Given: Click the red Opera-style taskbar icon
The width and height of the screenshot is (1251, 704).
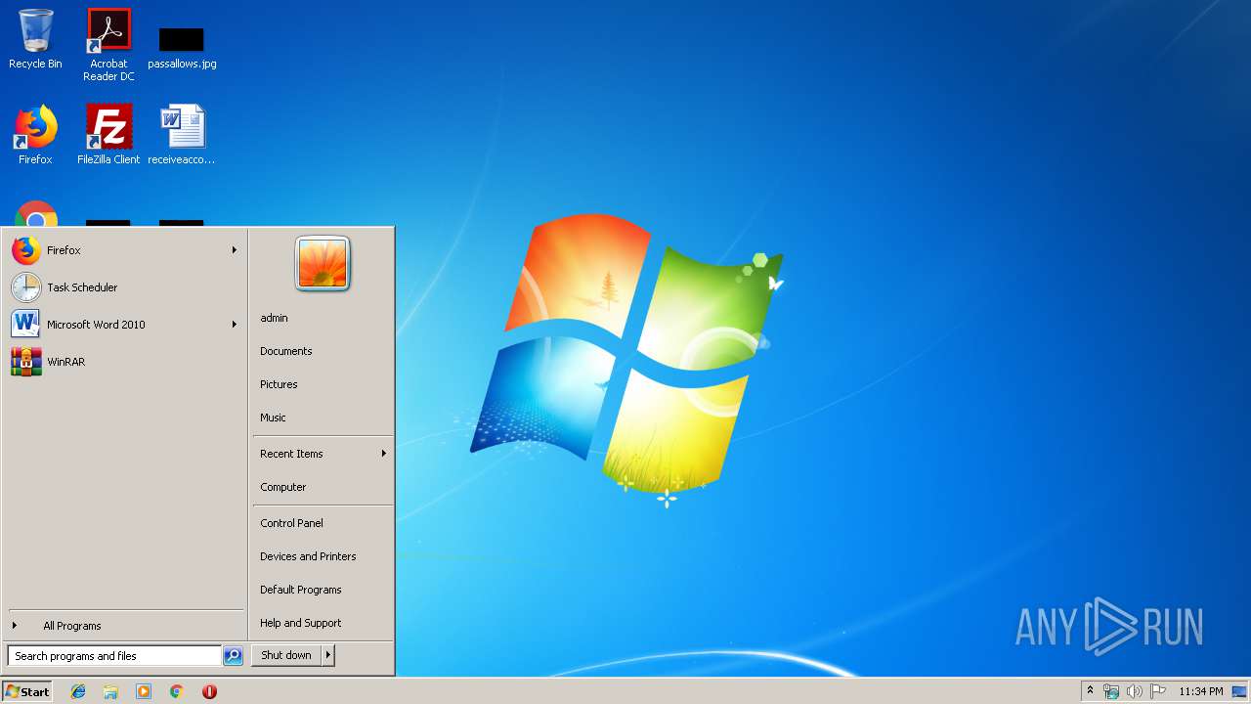Looking at the screenshot, I should click(209, 691).
